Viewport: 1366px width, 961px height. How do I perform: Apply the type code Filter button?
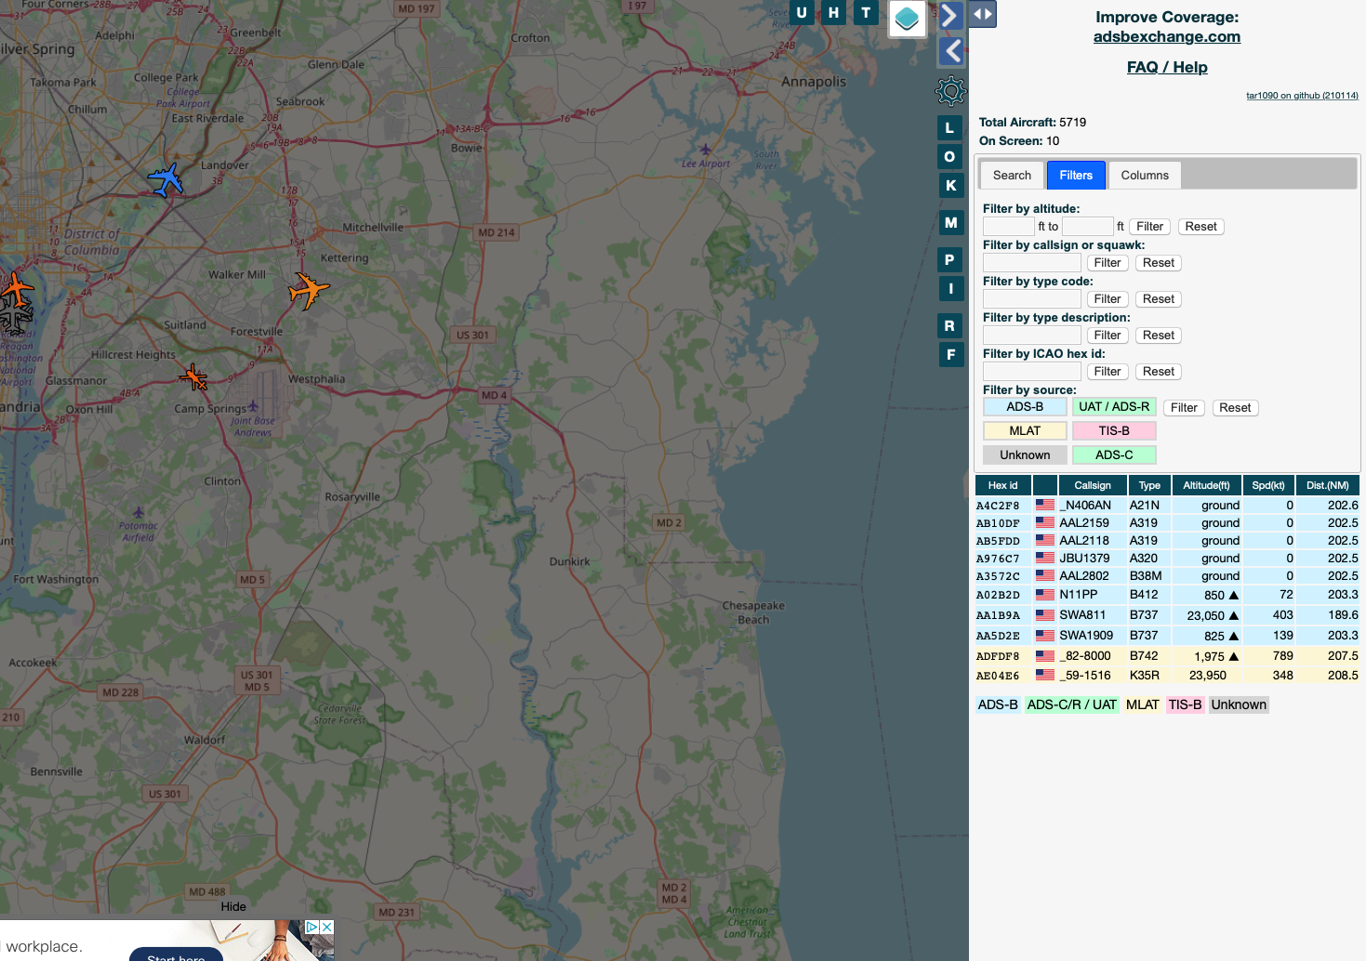(1107, 299)
